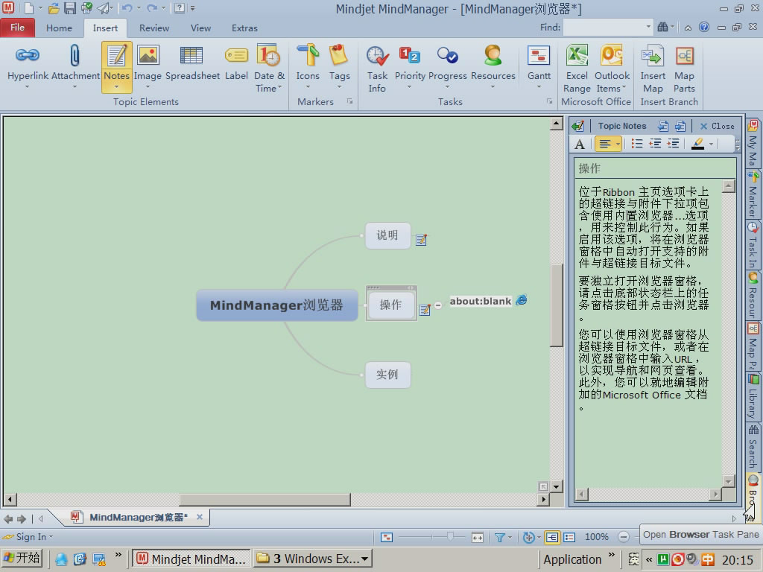The width and height of the screenshot is (763, 572).
Task: Click the filter funnel in status bar
Action: (x=499, y=537)
